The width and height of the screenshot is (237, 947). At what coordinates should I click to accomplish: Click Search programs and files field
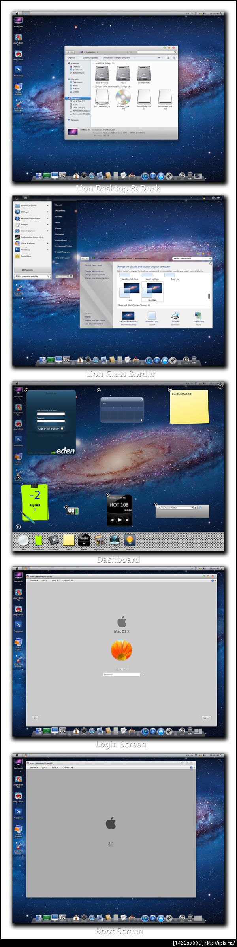[32, 276]
